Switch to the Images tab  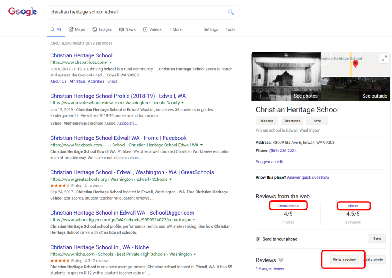point(102,29)
